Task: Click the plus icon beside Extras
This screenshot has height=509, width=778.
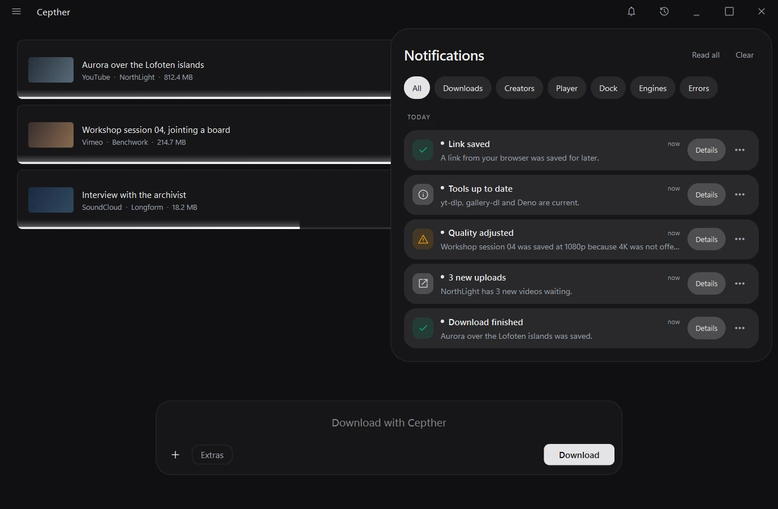Action: click(x=175, y=455)
